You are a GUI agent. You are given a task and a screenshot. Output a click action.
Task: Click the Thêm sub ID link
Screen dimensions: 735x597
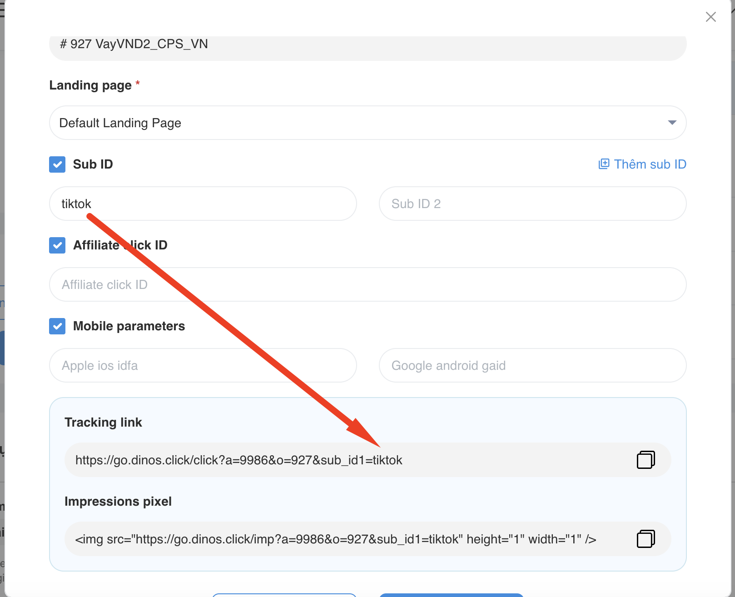tap(650, 164)
